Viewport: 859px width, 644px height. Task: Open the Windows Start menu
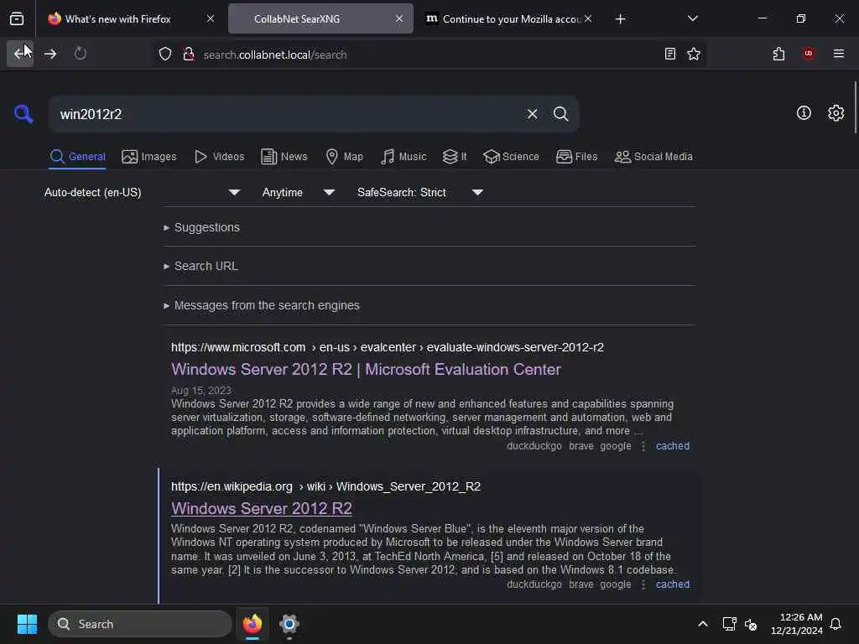coord(27,624)
